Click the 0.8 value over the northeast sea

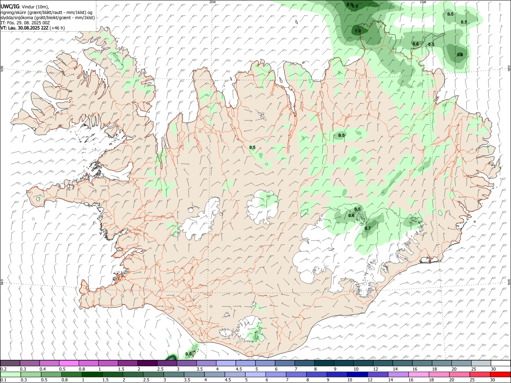460,55
